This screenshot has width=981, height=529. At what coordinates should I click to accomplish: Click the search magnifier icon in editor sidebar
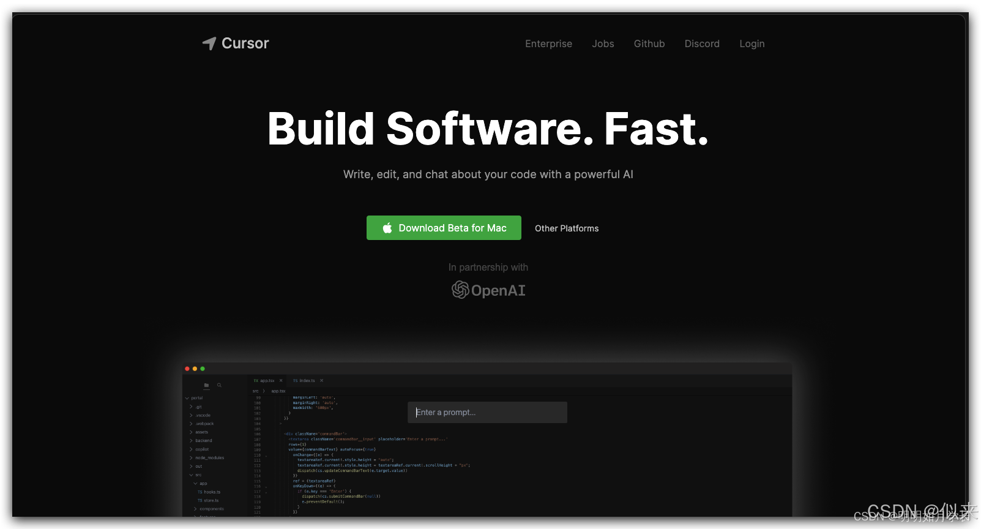point(219,385)
